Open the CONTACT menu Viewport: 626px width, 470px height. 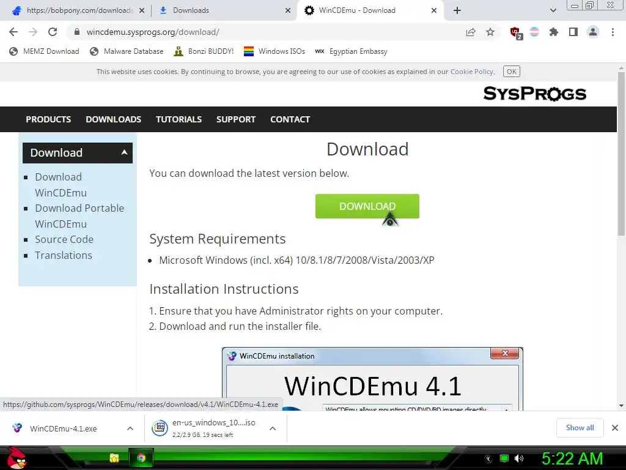pyautogui.click(x=290, y=119)
